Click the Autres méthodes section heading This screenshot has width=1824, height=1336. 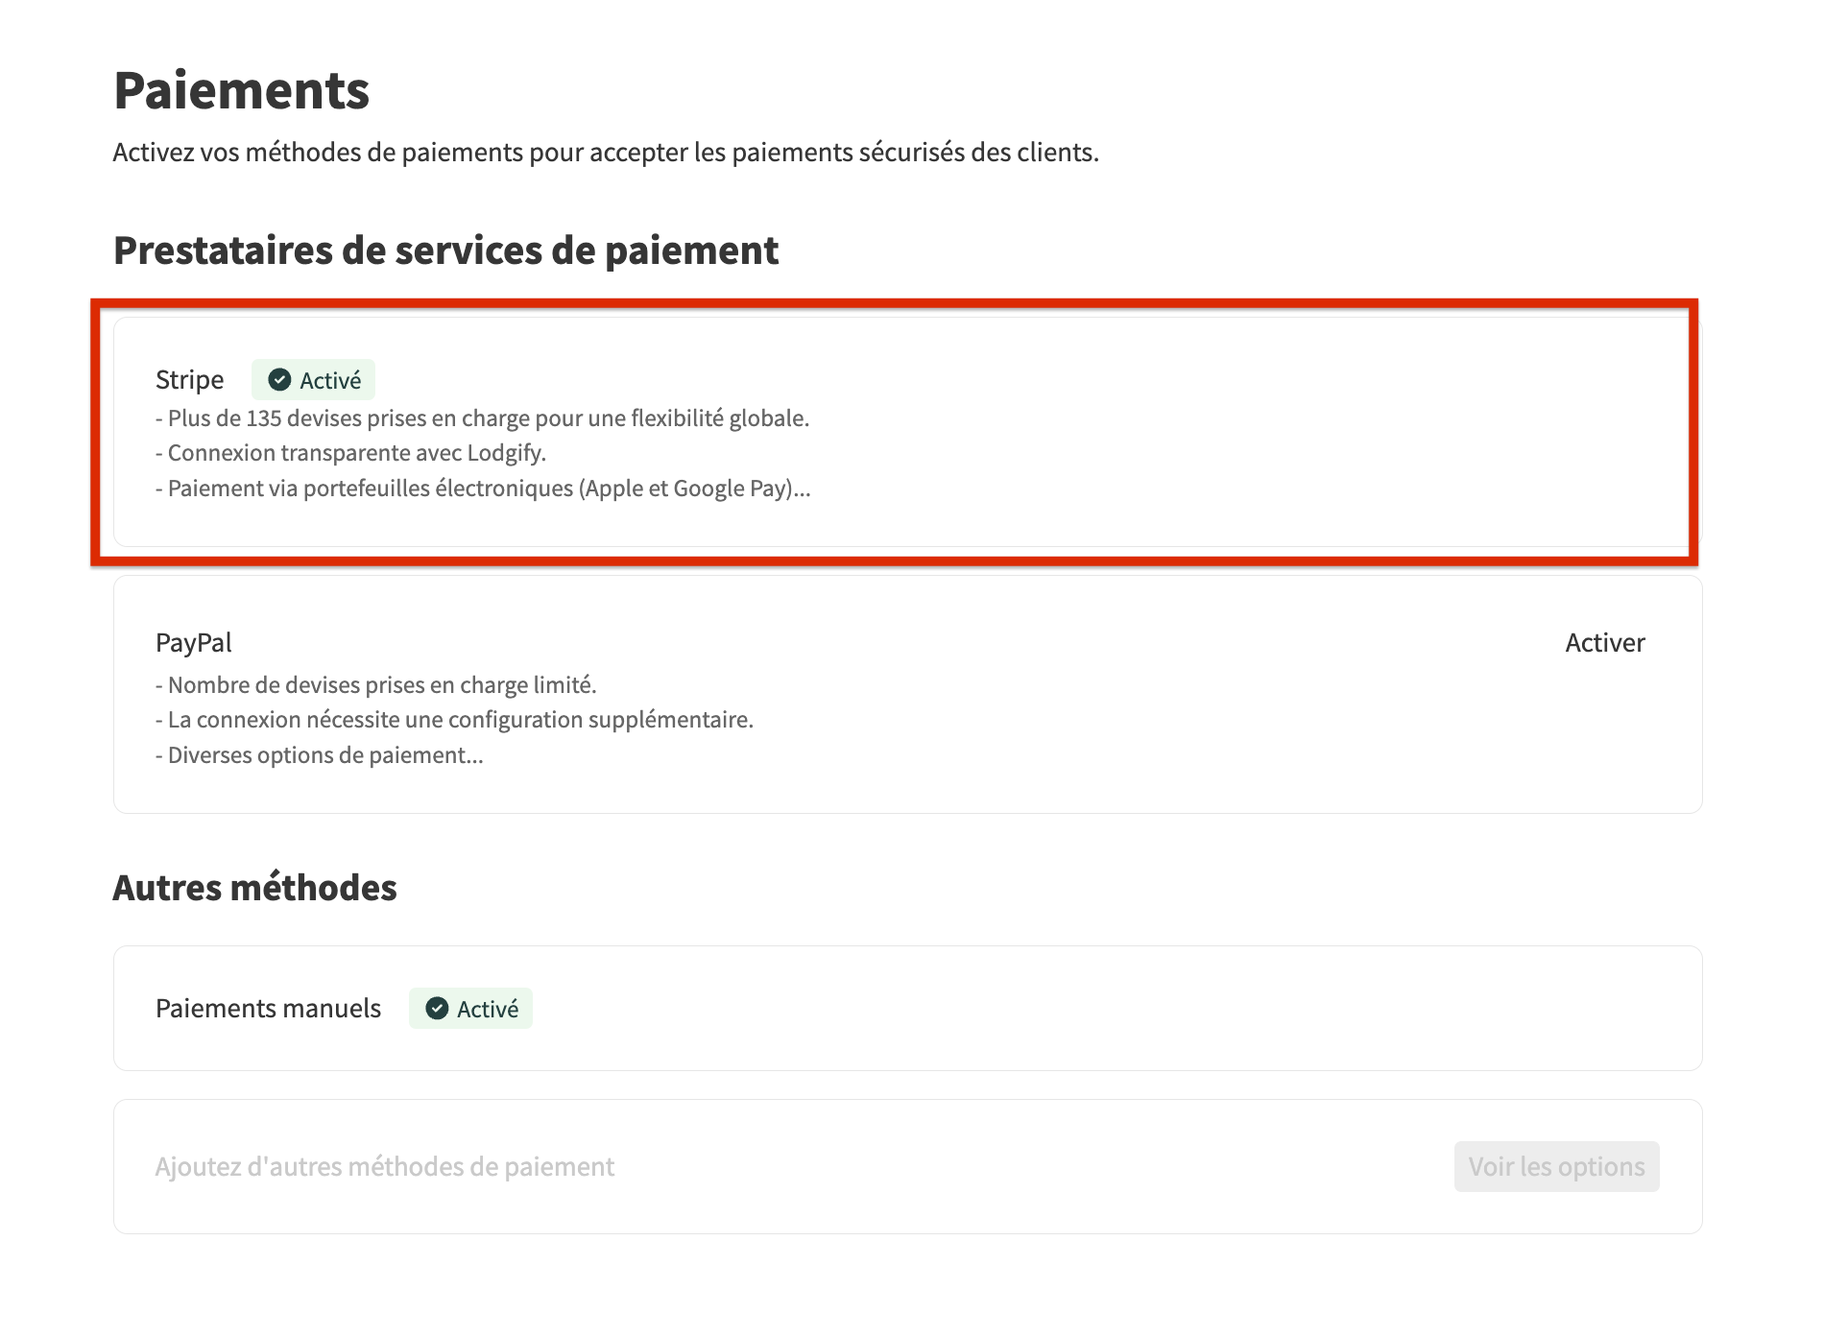point(254,887)
